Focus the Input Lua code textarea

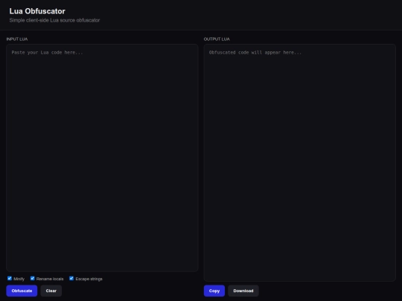(x=102, y=158)
